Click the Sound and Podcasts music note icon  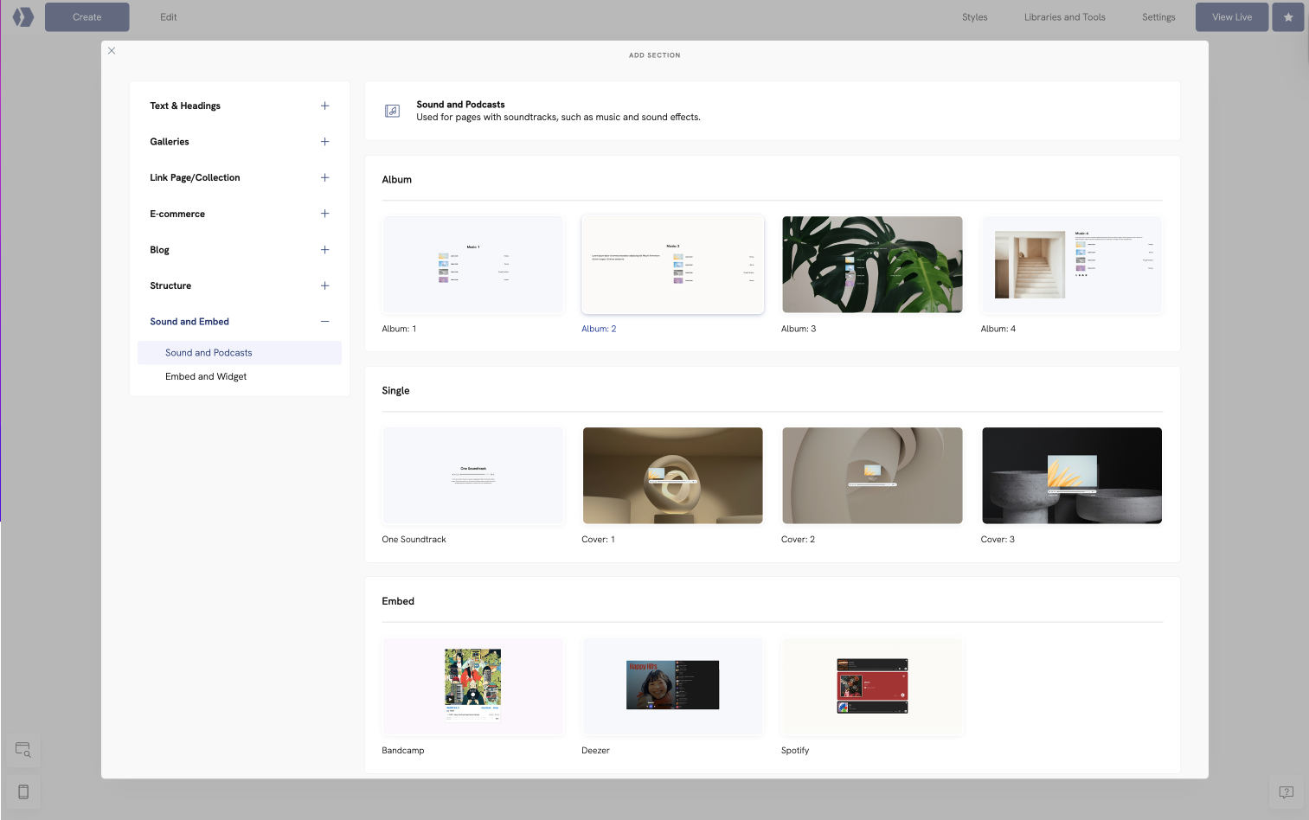point(392,111)
